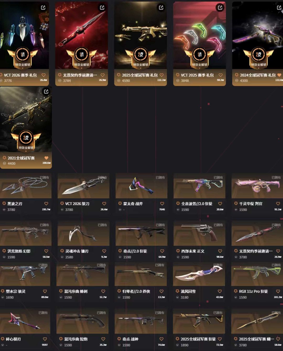This screenshot has width=283, height=351.
Task: Click the heart on RGX 11z Pro 狂徒
Action: pyautogui.click(x=278, y=291)
